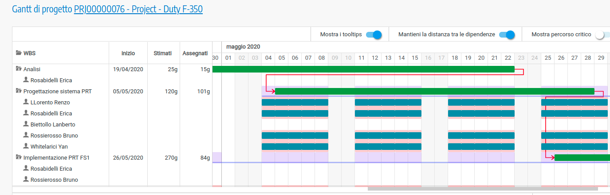Screen dimensions: 610x195
Task: Click the folder icon beside Analisi
Action: (19, 69)
